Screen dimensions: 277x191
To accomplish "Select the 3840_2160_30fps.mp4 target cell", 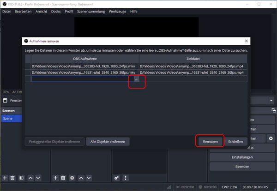I will click(193, 72).
